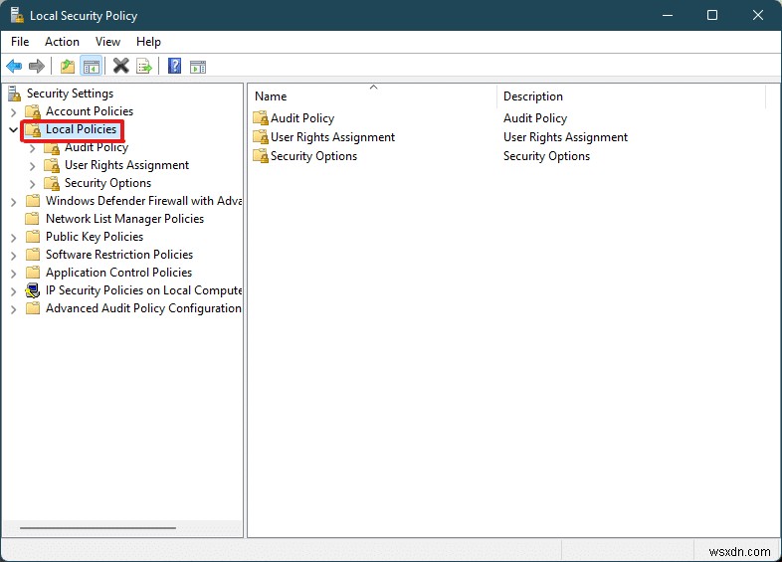Select User Rights Assignment name in list
Screen dimensions: 782x562
coord(332,137)
